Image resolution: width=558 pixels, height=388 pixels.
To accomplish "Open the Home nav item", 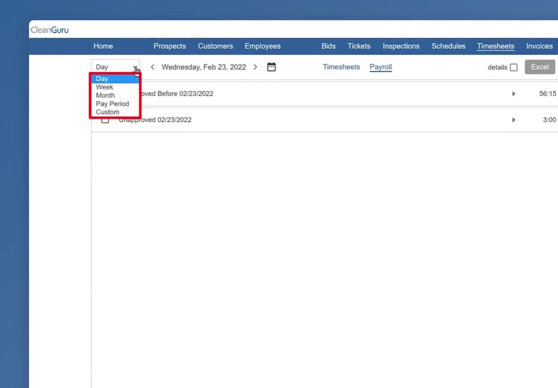I will (103, 46).
